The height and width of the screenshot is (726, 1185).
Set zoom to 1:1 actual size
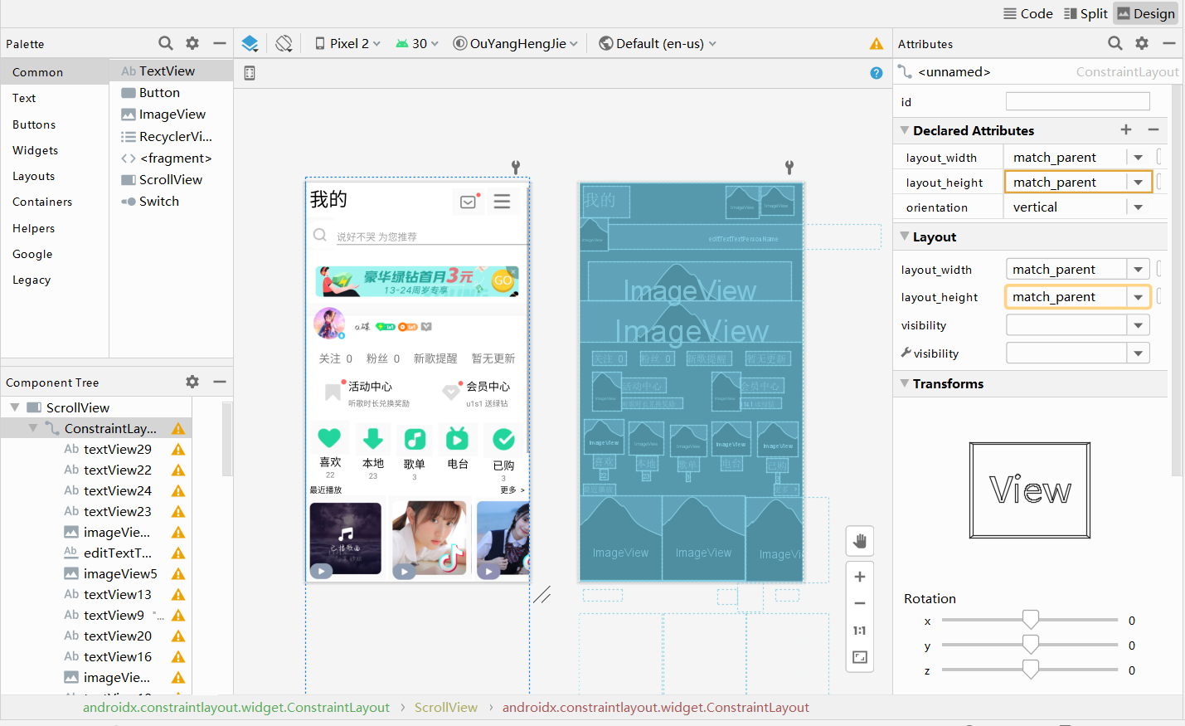tap(860, 631)
